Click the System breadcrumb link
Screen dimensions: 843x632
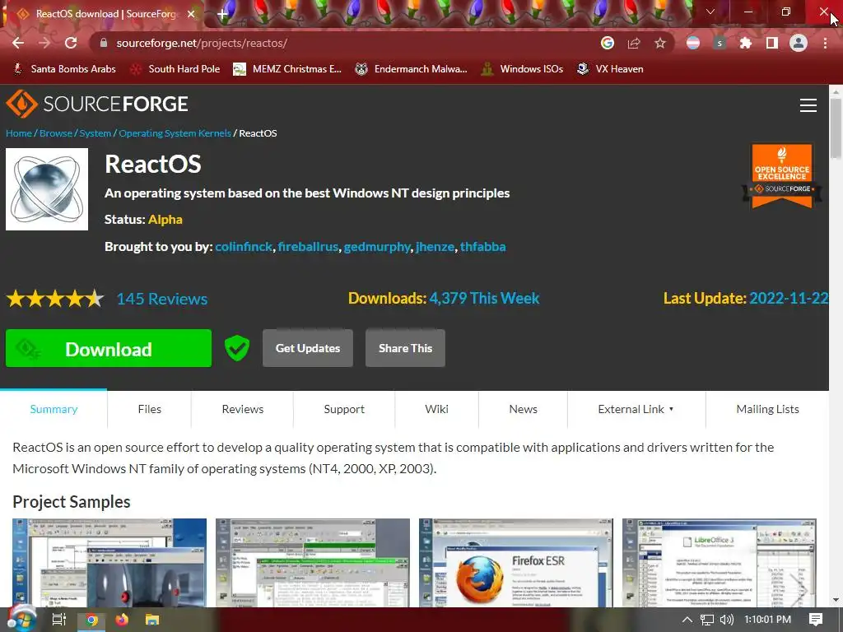95,133
